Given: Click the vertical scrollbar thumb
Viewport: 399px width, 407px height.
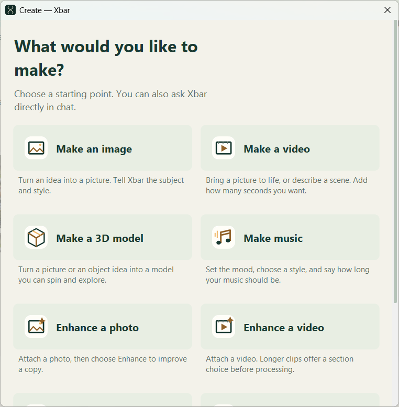Looking at the screenshot, I should (x=396, y=161).
